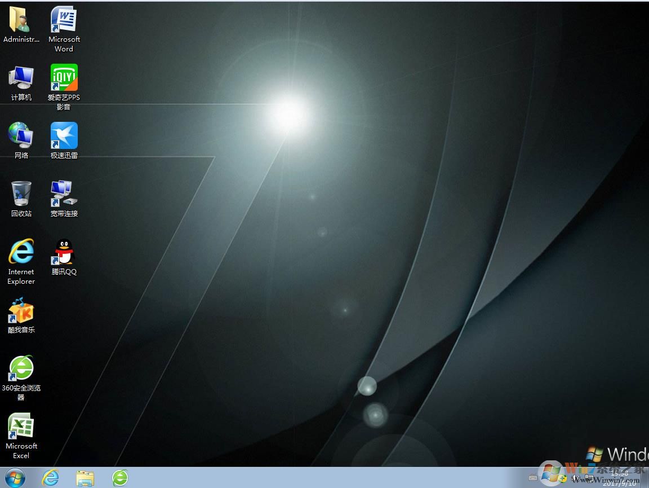
Task: Open the Windows Start menu orb
Action: click(15, 478)
